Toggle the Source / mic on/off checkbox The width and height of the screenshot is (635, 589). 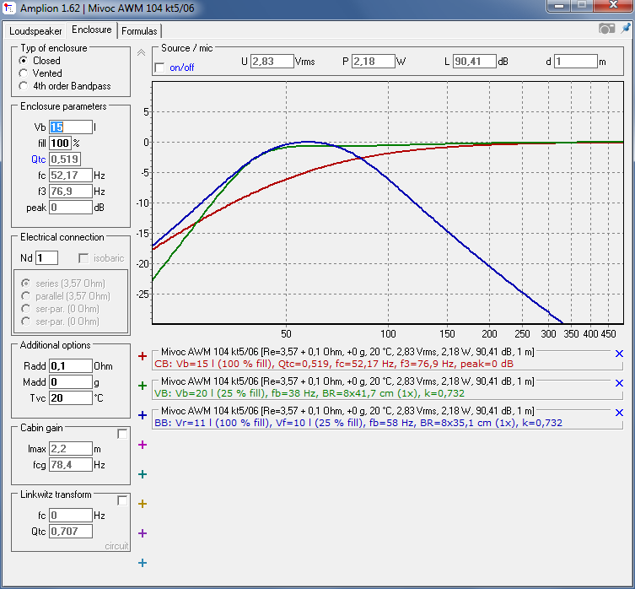pyautogui.click(x=160, y=68)
